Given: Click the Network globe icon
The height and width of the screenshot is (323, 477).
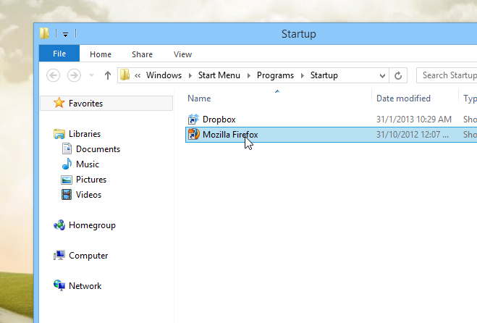Looking at the screenshot, I should [59, 286].
